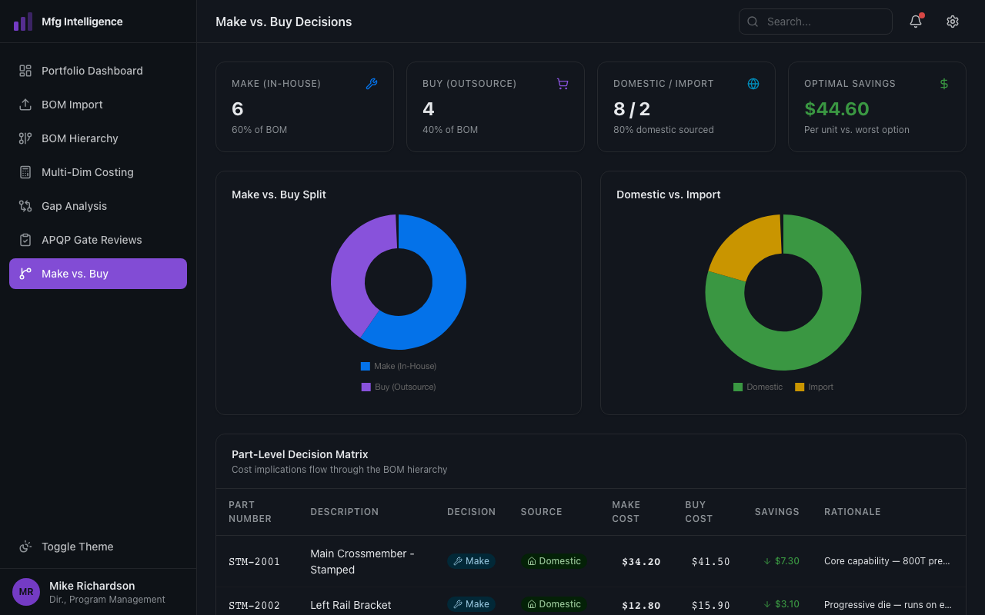Click the shopping cart icon on Buy card
985x615 pixels.
[x=562, y=84]
